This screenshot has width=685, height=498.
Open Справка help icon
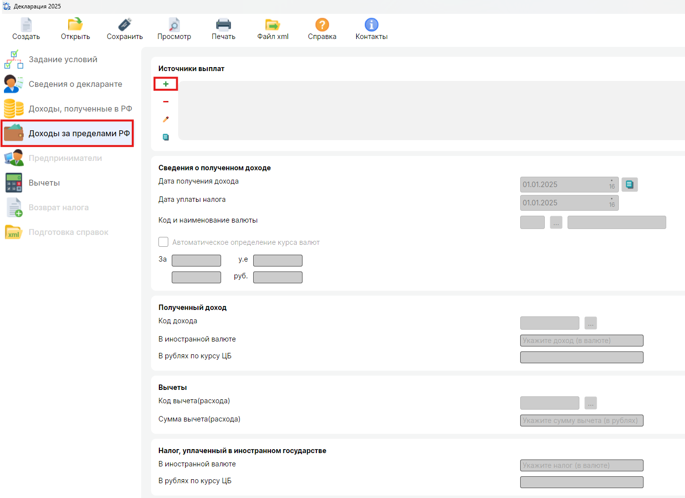tap(322, 25)
